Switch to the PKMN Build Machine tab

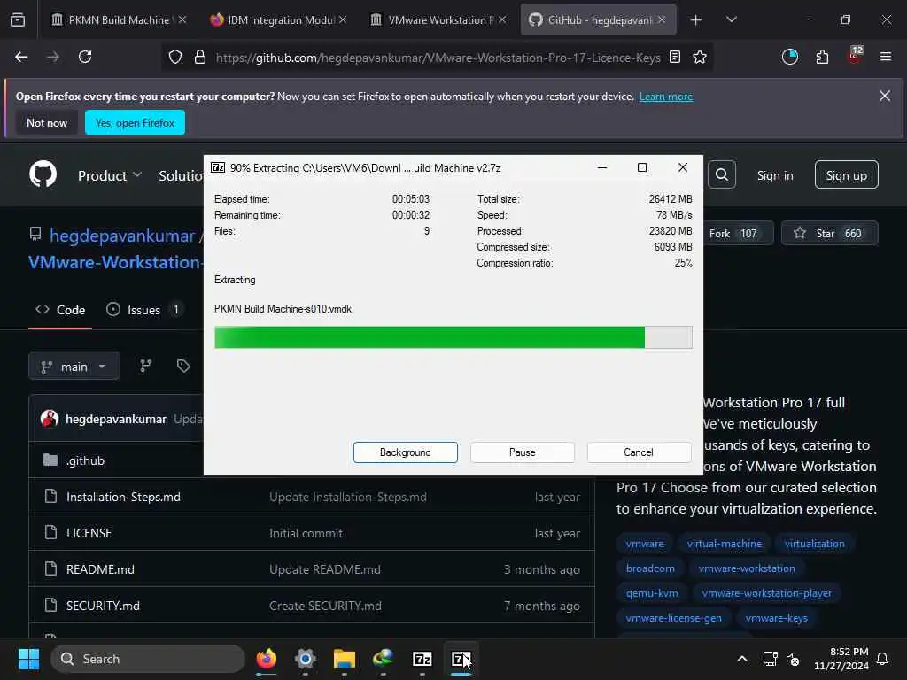point(120,19)
